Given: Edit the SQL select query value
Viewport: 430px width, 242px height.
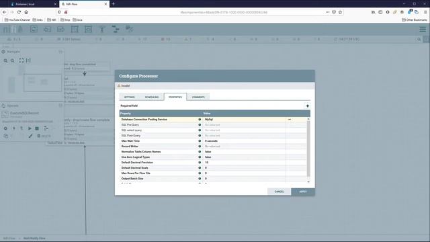Looking at the screenshot, I should (244, 130).
